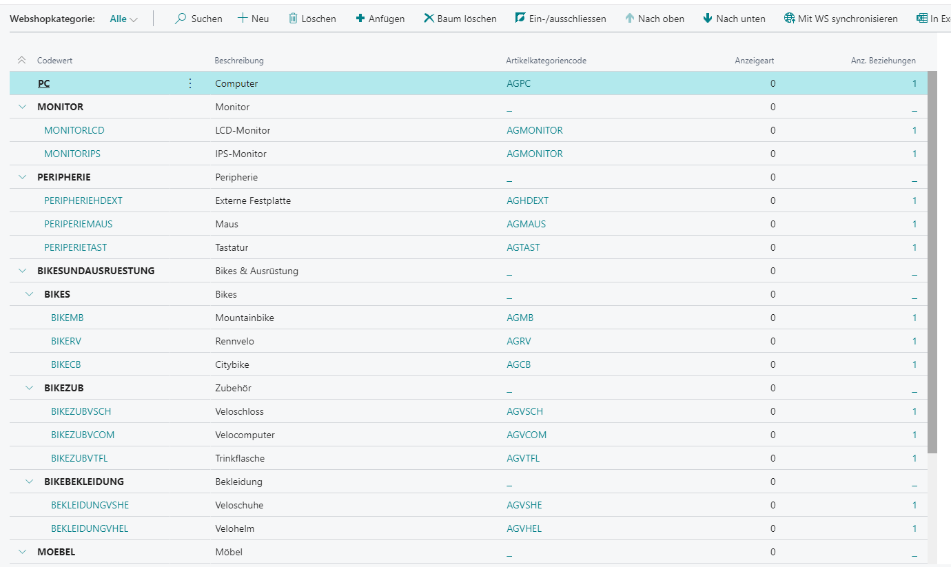
Task: Collapse the BIKESUNDAUSRUESTUNG node
Action: 22,271
